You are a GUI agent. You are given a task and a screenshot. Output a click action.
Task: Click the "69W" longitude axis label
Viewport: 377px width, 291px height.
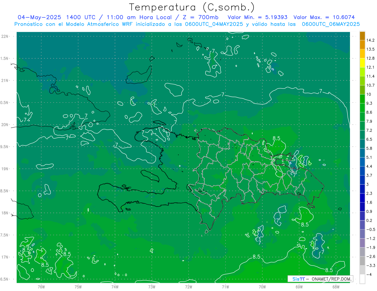(299, 287)
